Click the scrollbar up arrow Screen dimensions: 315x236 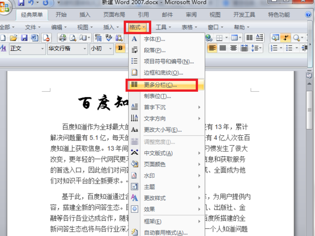click(309, 84)
